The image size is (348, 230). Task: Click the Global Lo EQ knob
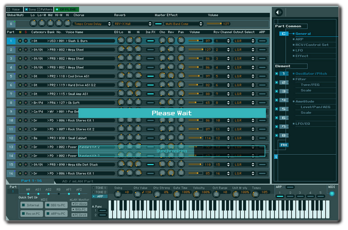(x=33, y=23)
